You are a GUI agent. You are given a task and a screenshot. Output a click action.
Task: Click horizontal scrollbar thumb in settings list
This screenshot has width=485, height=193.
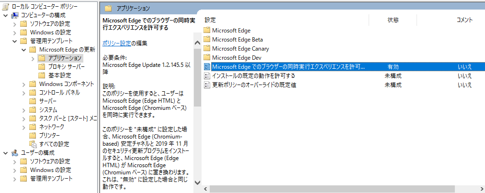(332, 189)
